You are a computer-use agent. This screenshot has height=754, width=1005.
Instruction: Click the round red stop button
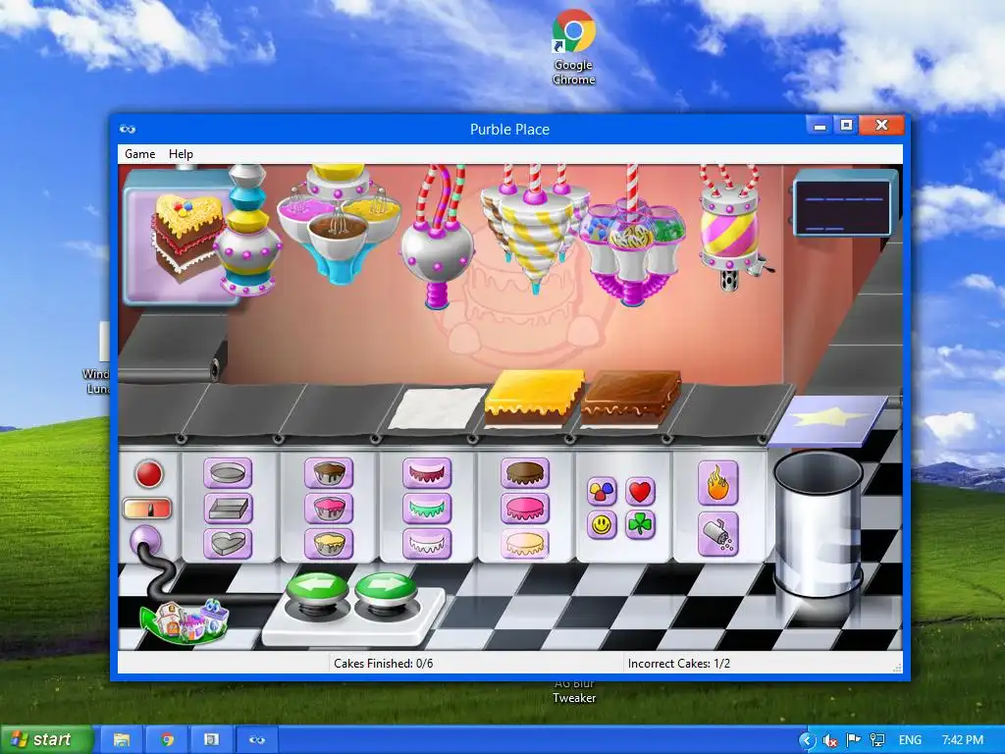[x=149, y=474]
